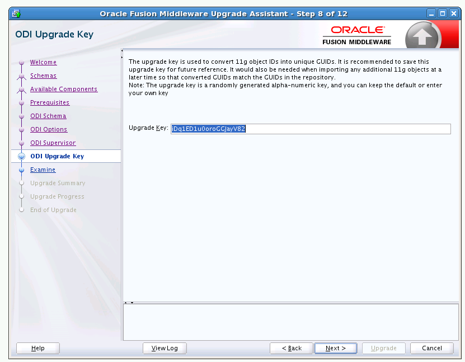This screenshot has width=465, height=362.
Task: Go to the Examine step
Action: (x=43, y=170)
